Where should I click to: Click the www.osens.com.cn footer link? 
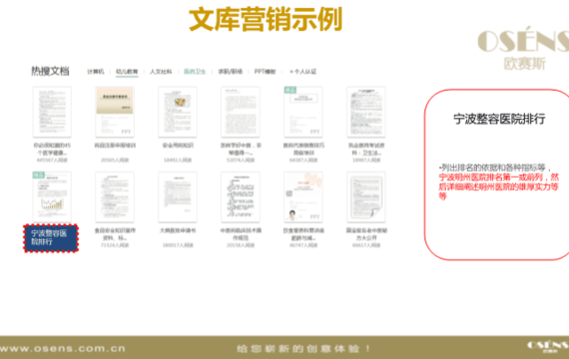point(63,348)
